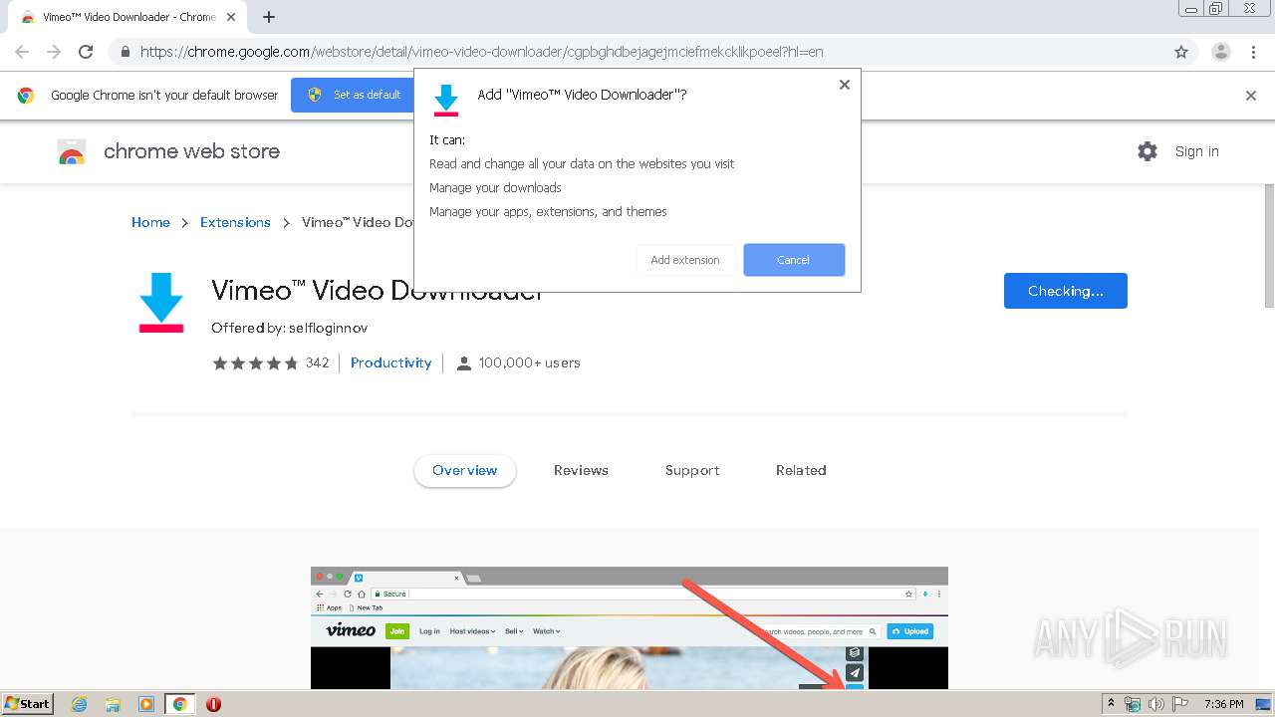
Task: Dismiss the default browser info bar
Action: pyautogui.click(x=1251, y=96)
